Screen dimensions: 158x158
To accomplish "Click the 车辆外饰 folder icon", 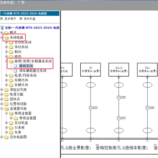I will 11,85.
